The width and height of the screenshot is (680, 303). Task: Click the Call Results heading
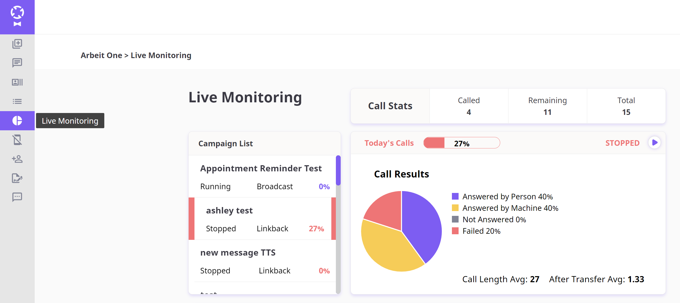pos(401,174)
